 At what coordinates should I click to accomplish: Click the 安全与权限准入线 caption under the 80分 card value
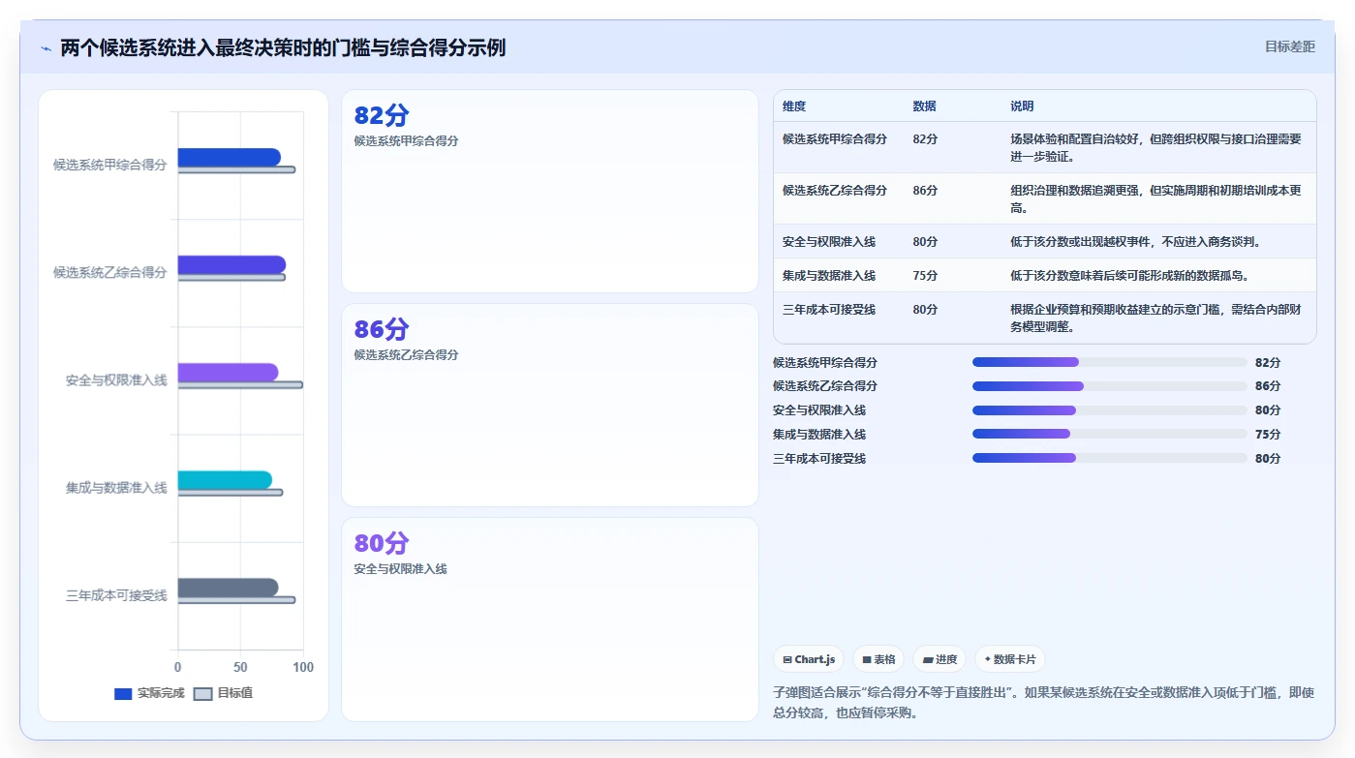[400, 569]
